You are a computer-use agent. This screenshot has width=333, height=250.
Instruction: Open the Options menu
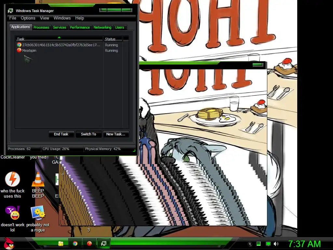click(x=28, y=18)
